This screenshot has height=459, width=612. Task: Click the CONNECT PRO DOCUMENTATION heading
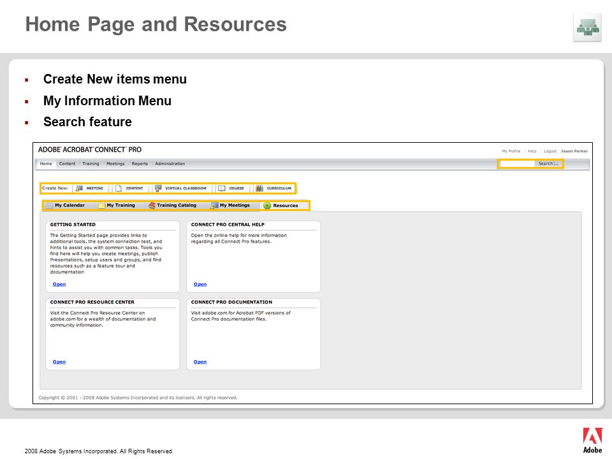(x=231, y=302)
